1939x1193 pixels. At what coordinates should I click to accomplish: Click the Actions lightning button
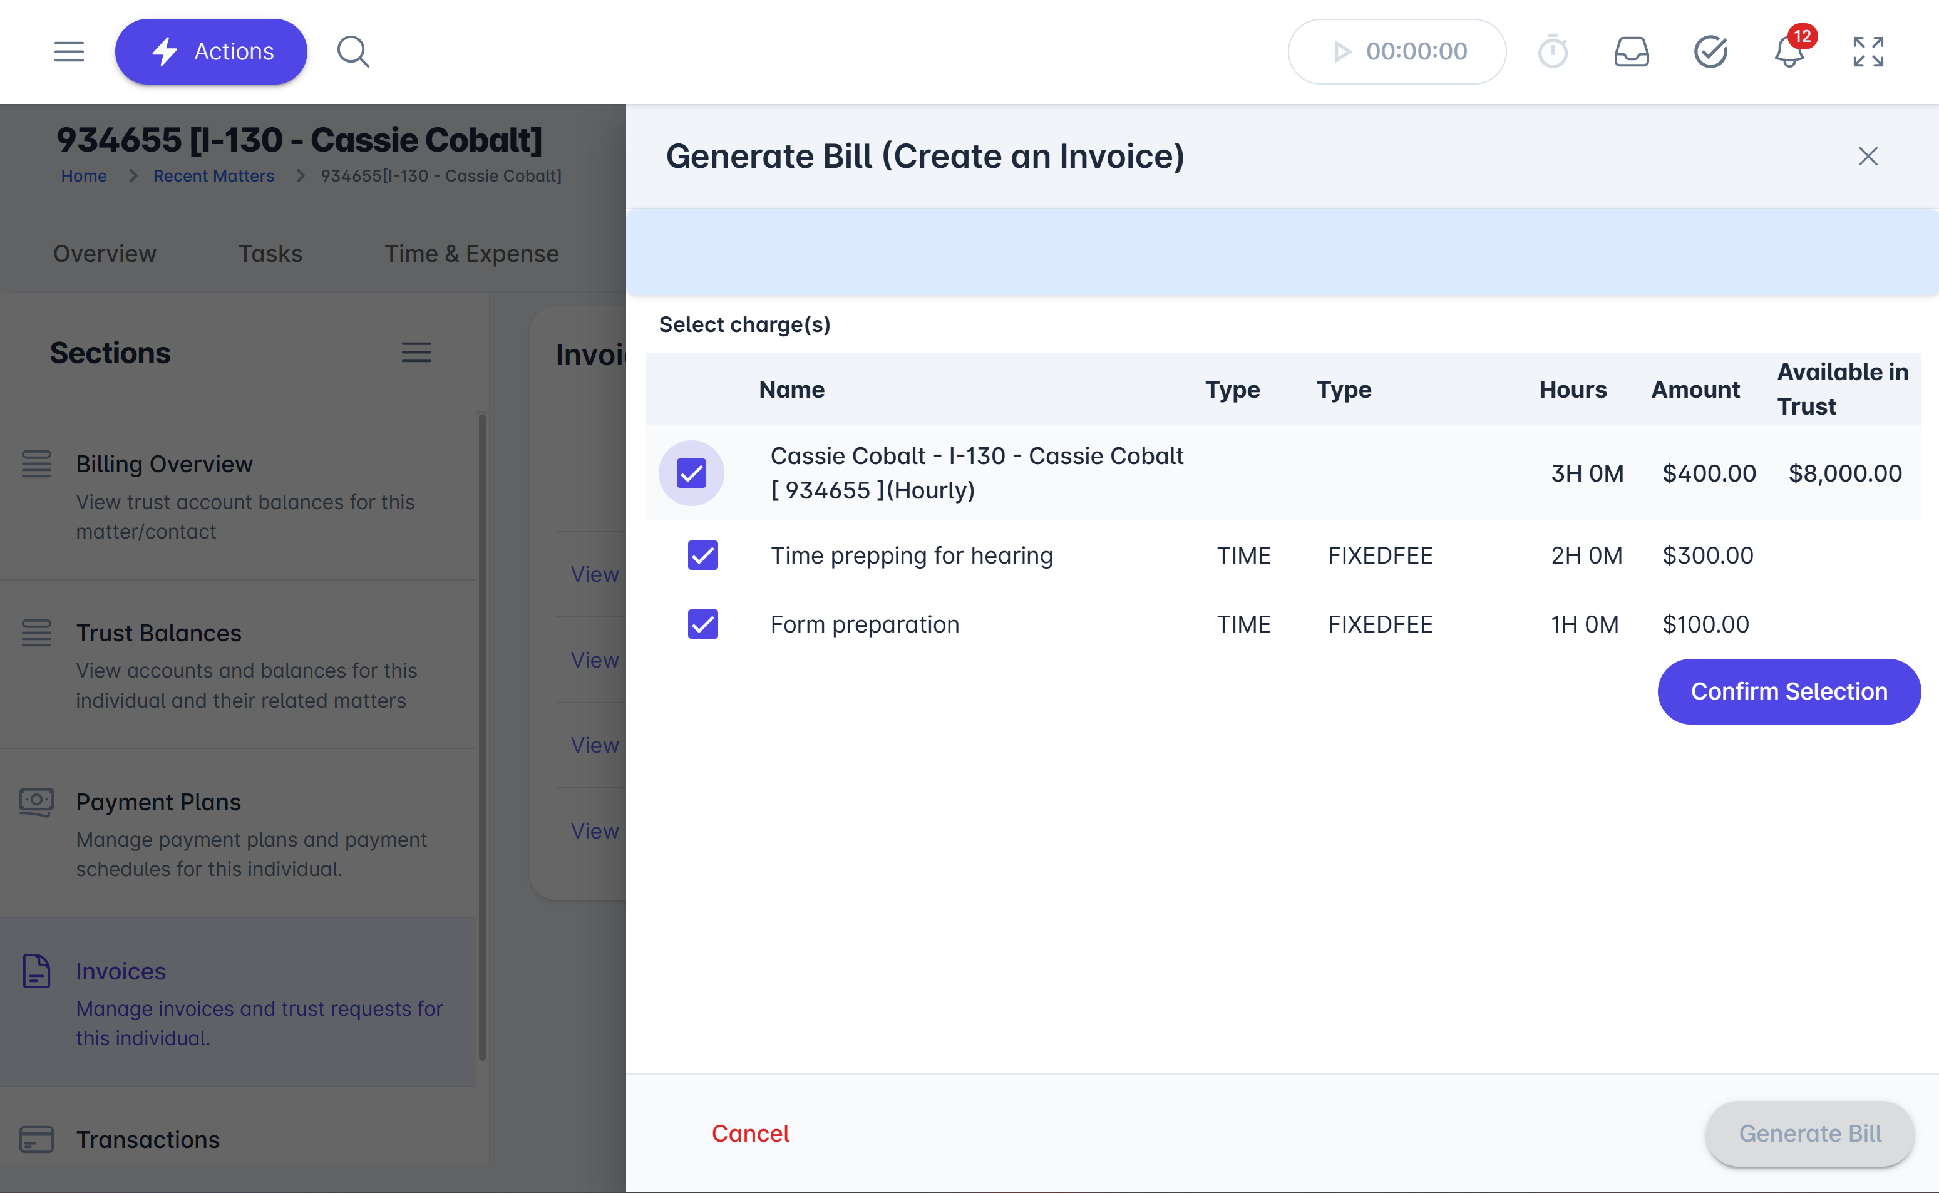click(x=210, y=52)
